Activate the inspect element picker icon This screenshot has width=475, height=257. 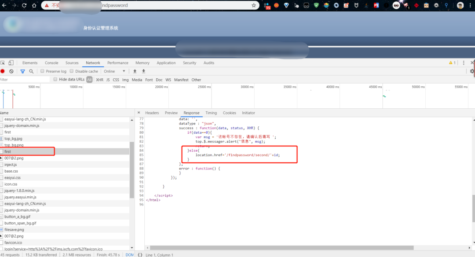coord(3,63)
